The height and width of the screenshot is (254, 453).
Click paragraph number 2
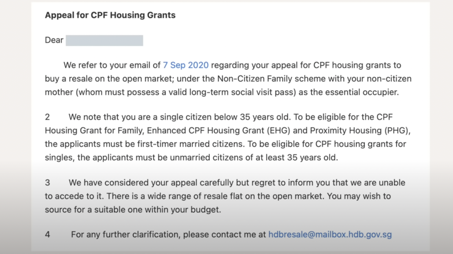click(47, 117)
